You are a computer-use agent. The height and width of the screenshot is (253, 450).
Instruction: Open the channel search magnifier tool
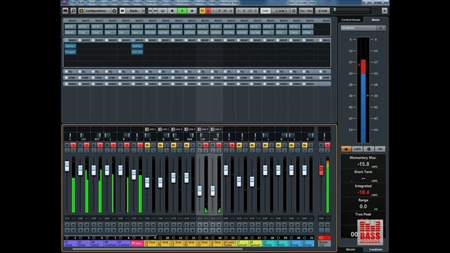[x=73, y=11]
